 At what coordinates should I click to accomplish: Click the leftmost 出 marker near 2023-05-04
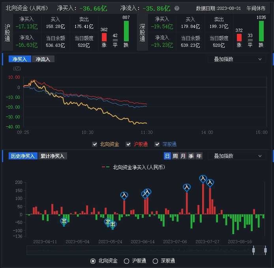coord(64,221)
